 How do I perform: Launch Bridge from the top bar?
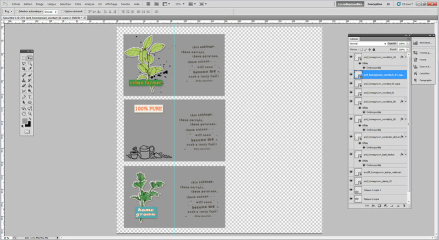pyautogui.click(x=148, y=4)
